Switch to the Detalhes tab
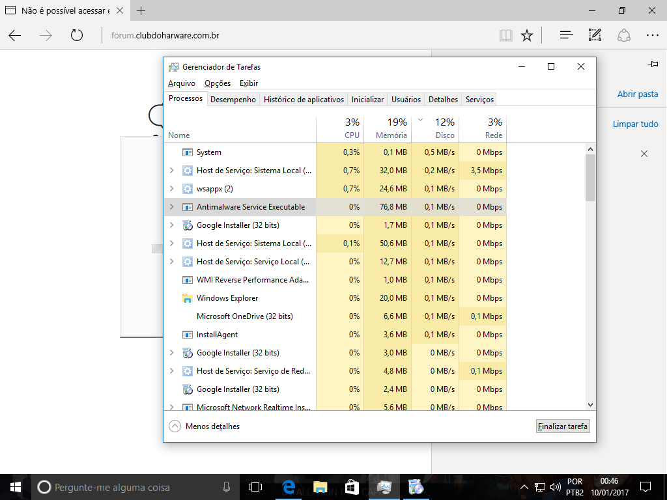 [443, 100]
